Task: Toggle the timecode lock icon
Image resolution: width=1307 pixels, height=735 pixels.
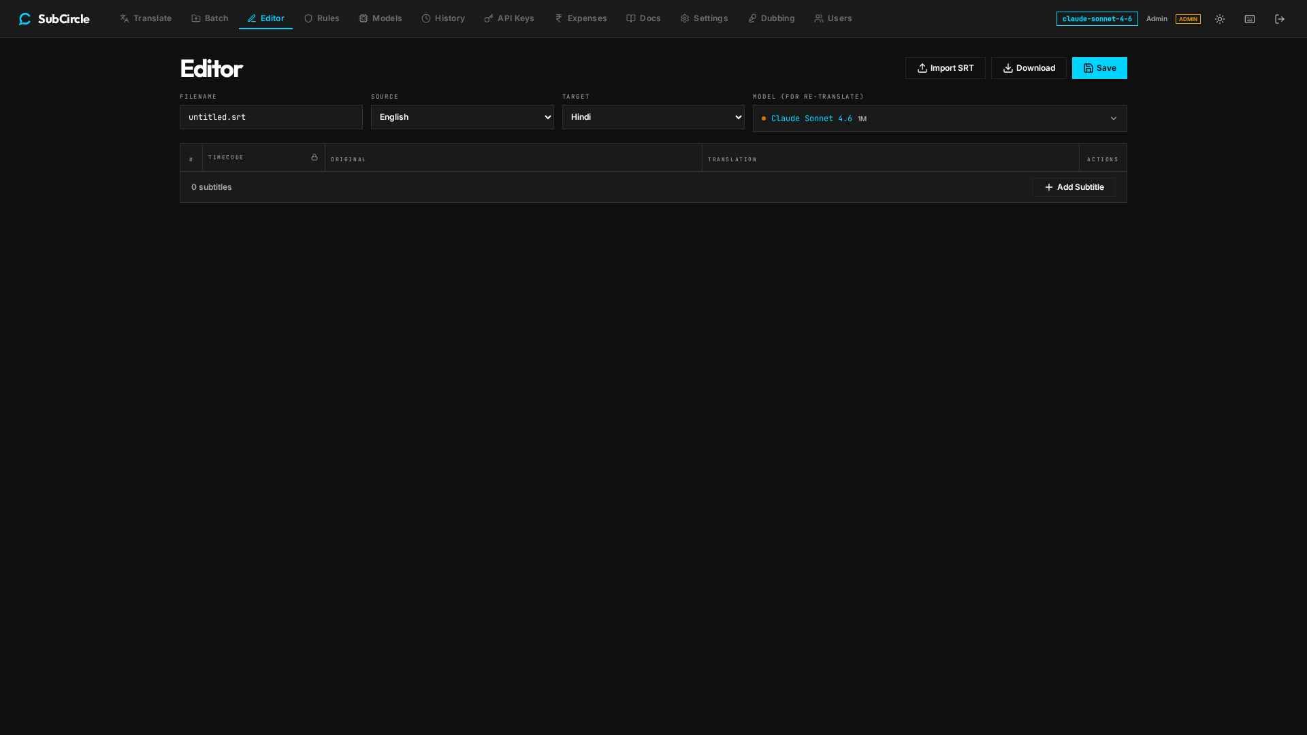Action: click(314, 157)
